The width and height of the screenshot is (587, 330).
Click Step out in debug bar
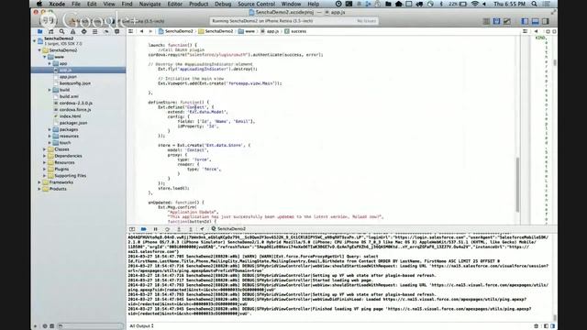tap(191, 229)
